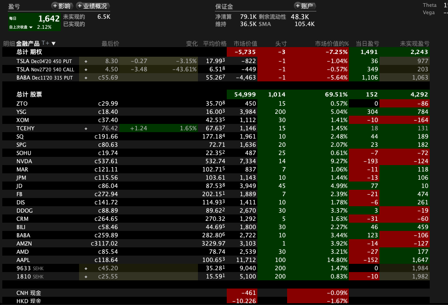Select the 1810 SEHK stock row name

point(30,277)
